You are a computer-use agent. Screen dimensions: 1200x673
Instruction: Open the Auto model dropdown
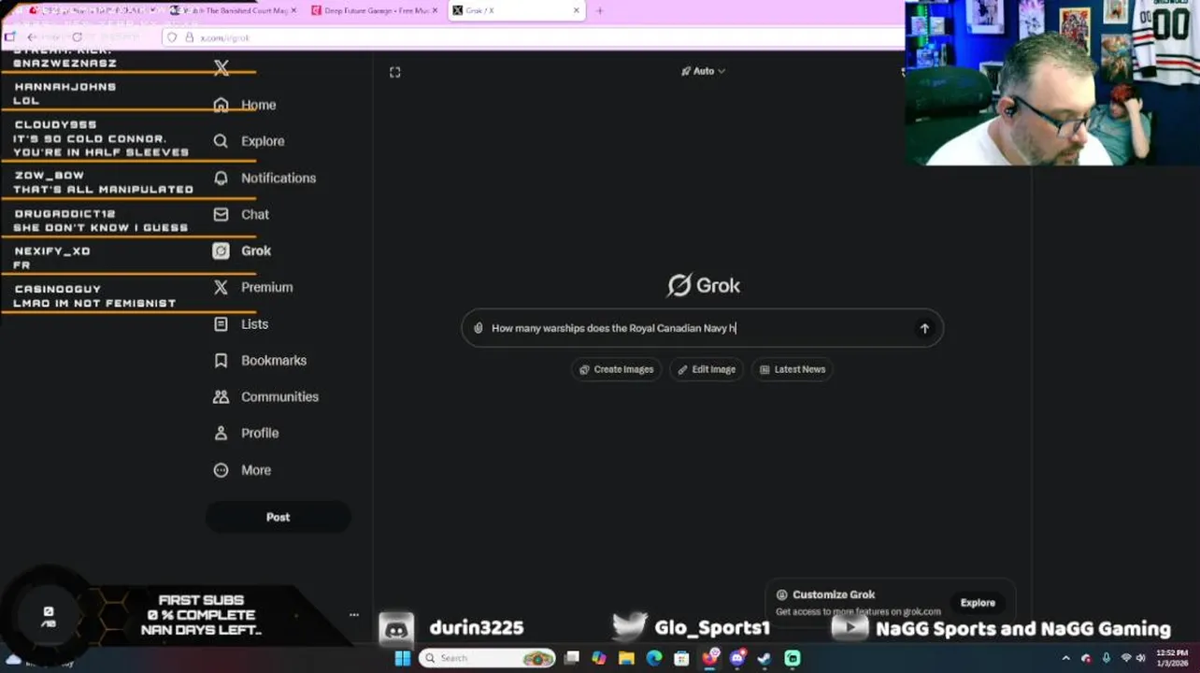click(703, 71)
